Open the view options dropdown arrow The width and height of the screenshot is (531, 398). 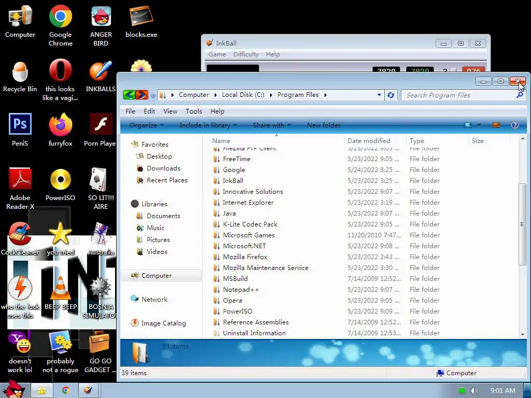[x=479, y=125]
